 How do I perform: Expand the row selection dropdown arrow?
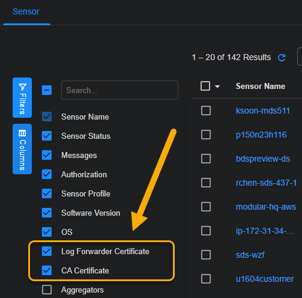click(x=217, y=87)
